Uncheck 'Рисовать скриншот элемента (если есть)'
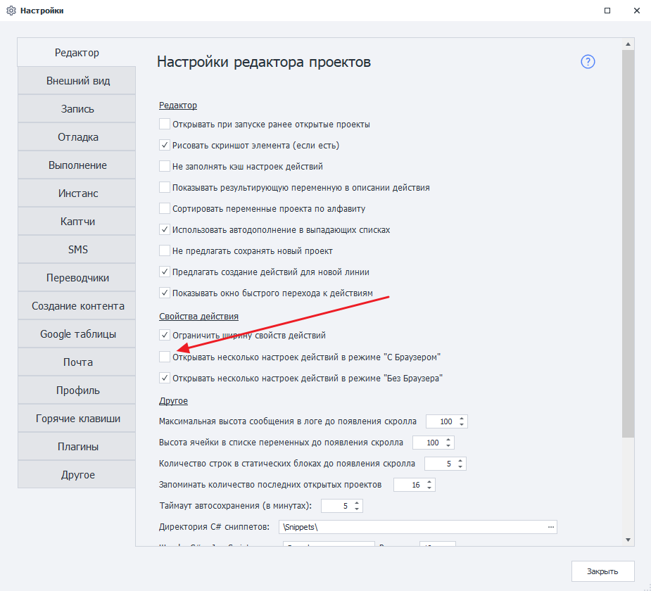 coord(165,145)
